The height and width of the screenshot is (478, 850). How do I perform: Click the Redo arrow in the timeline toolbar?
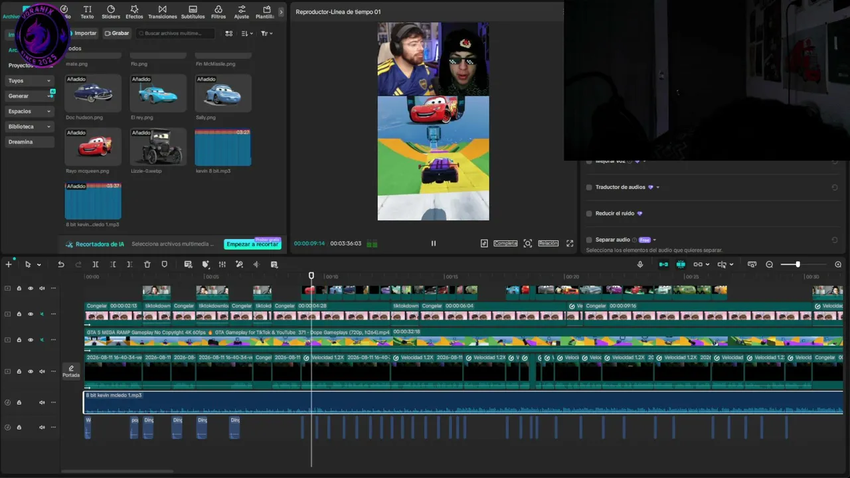(78, 264)
